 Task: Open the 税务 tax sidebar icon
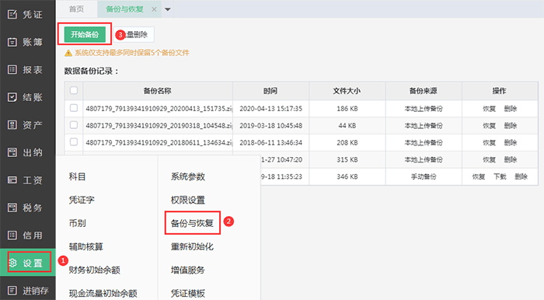click(x=12, y=208)
